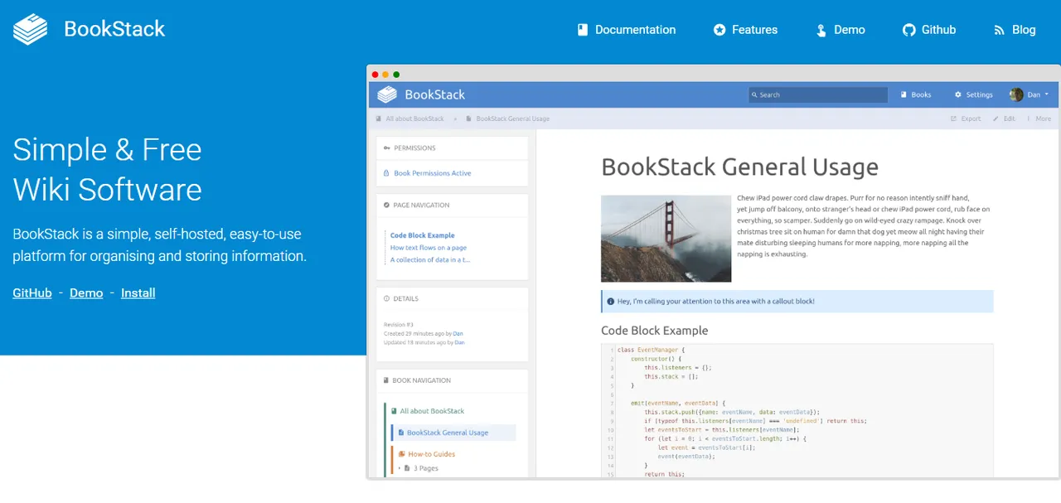Click Export in the page toolbar
This screenshot has width=1061, height=503.
coord(966,118)
